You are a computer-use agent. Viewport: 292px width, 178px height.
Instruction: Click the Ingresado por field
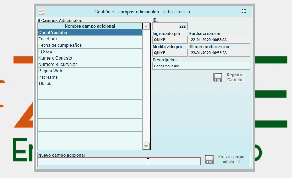pyautogui.click(x=170, y=40)
